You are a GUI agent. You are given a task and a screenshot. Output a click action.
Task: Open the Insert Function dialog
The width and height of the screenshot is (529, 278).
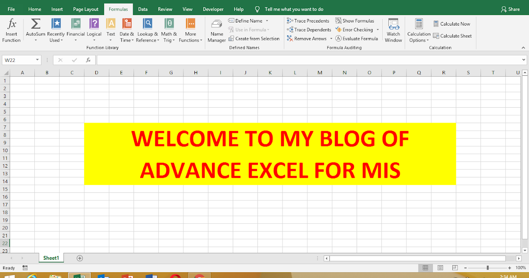coord(11,30)
